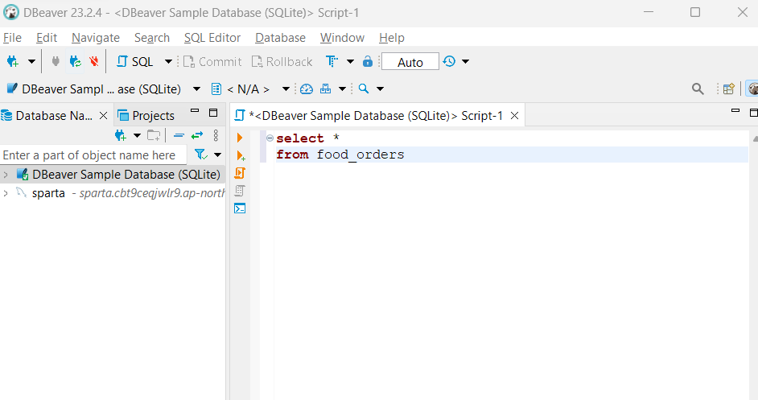
Task: Open the Navigate menu
Action: pos(96,38)
